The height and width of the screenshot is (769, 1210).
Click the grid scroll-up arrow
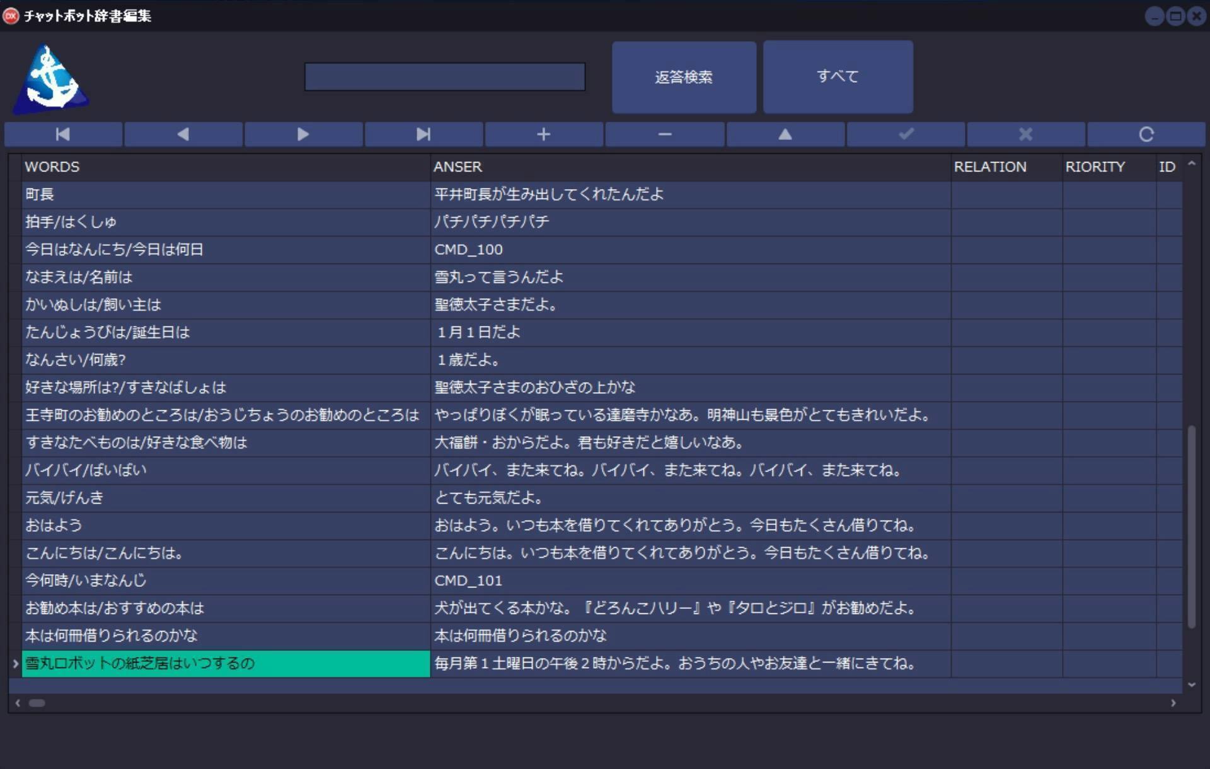point(1191,163)
